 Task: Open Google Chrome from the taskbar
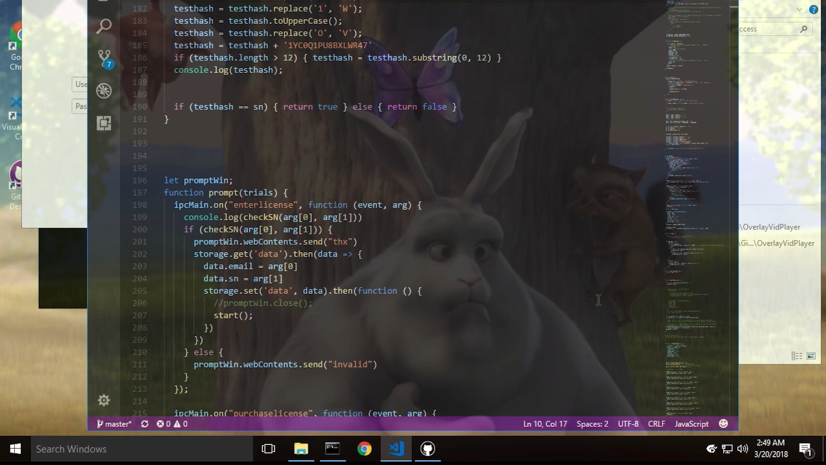click(364, 449)
